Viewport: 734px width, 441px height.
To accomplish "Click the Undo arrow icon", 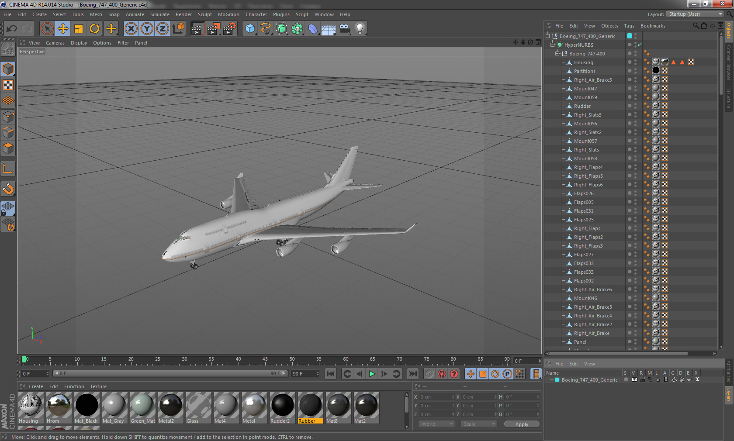I will [11, 29].
